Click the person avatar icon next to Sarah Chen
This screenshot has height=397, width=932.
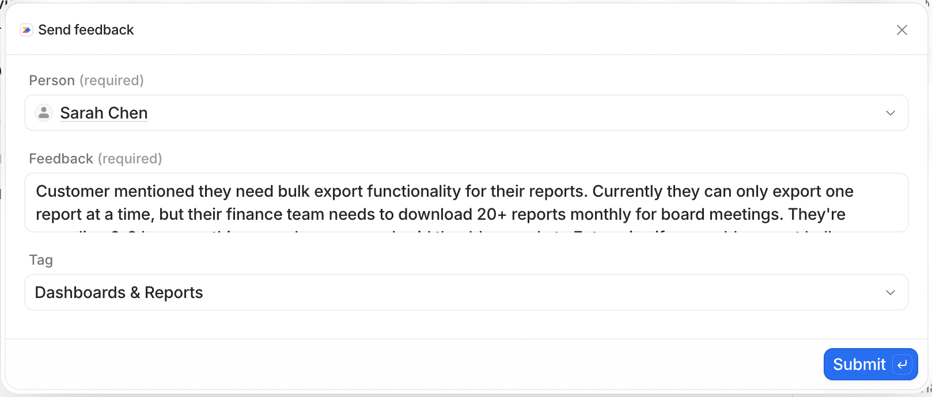44,113
